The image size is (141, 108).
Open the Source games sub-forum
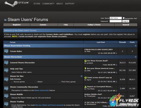(19, 82)
